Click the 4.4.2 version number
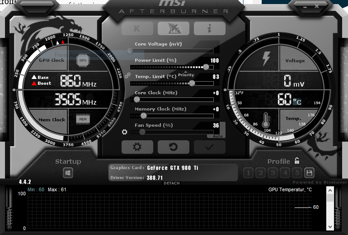The height and width of the screenshot is (235, 348). click(x=25, y=182)
